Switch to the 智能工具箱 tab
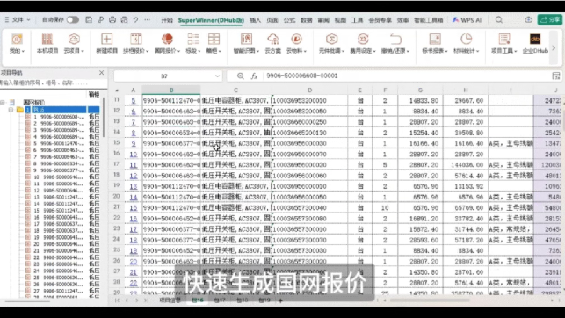The height and width of the screenshot is (318, 565). coord(429,20)
